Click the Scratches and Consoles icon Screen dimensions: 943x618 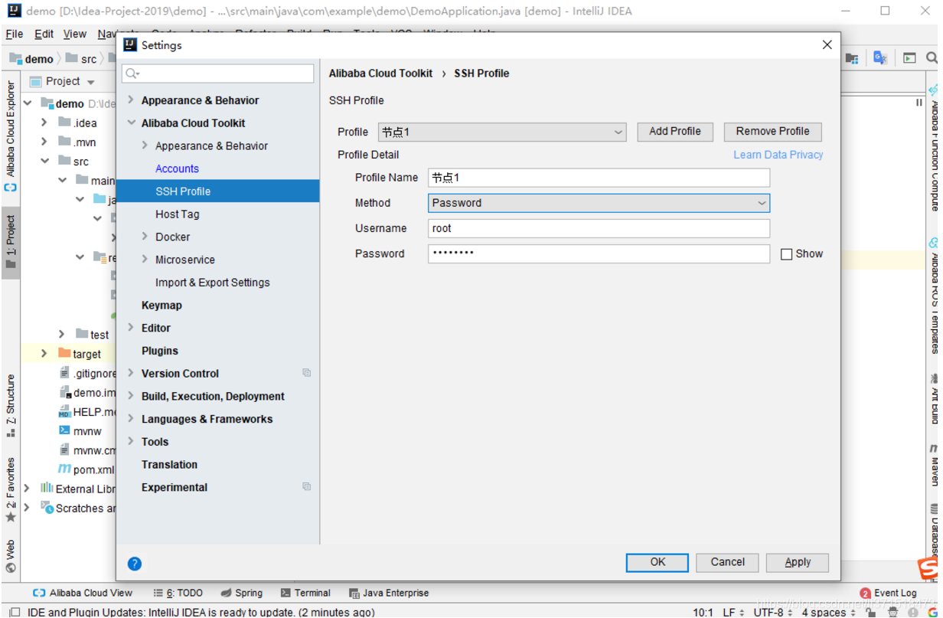[47, 508]
